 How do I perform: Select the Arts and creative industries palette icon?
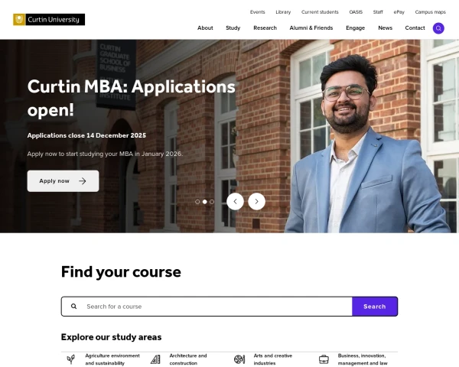pyautogui.click(x=239, y=359)
